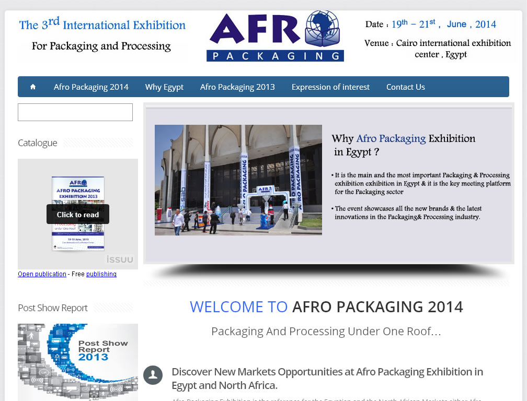Click the Welcome to Afro Packaging 2014 heading
Viewport: 527px width, 401px height.
(x=326, y=307)
